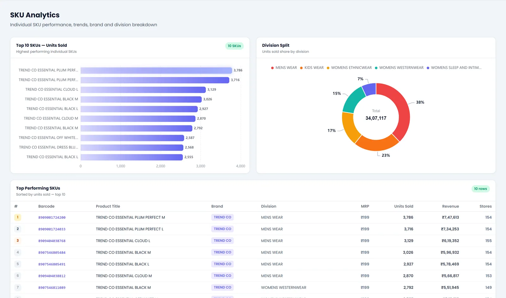Viewport: 506px width, 298px height.
Task: Click the TREND CO ESSENTIAL CLOUD L bar
Action: 143,90
